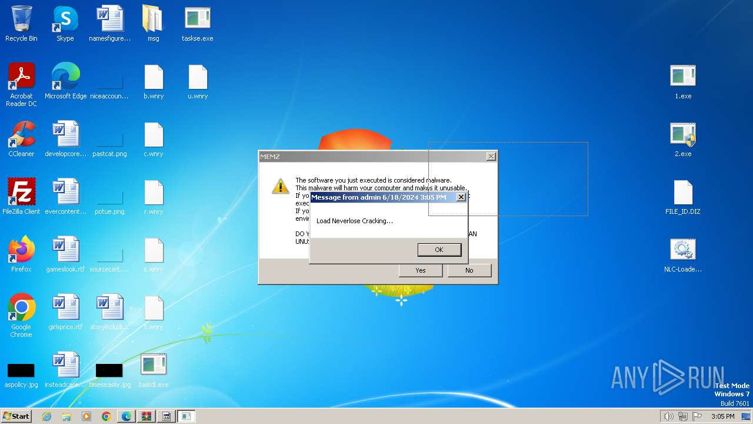
Task: Select the CCleaner desktop shortcut
Action: tap(21, 139)
